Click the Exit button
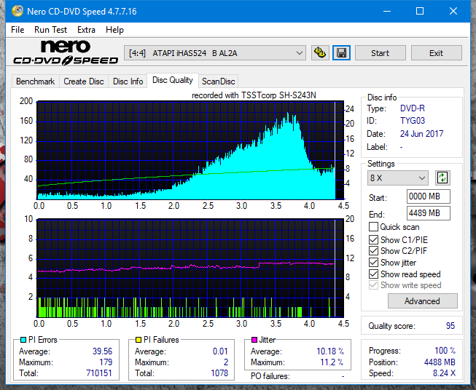476x390 pixels. [x=436, y=53]
